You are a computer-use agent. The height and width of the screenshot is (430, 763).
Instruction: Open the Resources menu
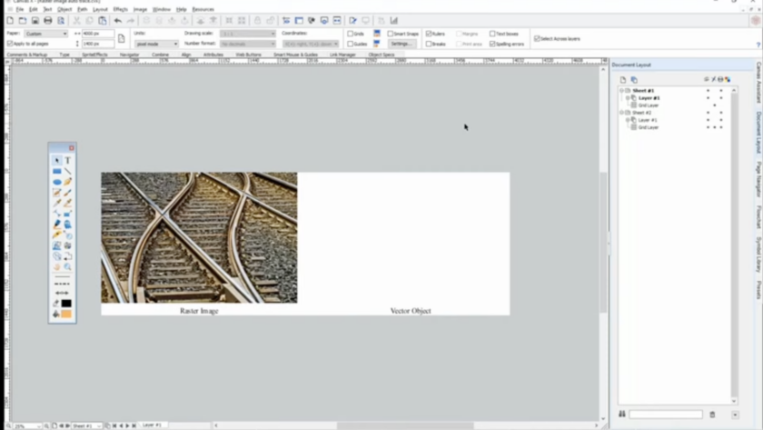[x=203, y=9]
